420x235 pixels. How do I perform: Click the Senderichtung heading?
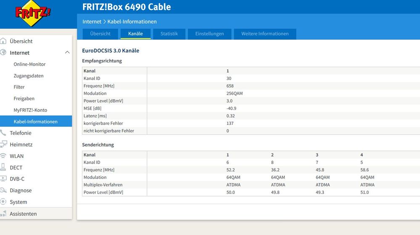98,145
